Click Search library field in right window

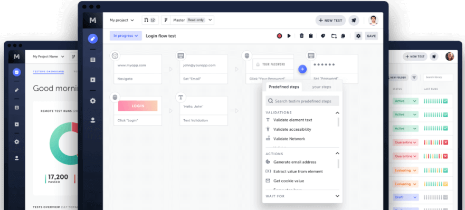click(438, 78)
